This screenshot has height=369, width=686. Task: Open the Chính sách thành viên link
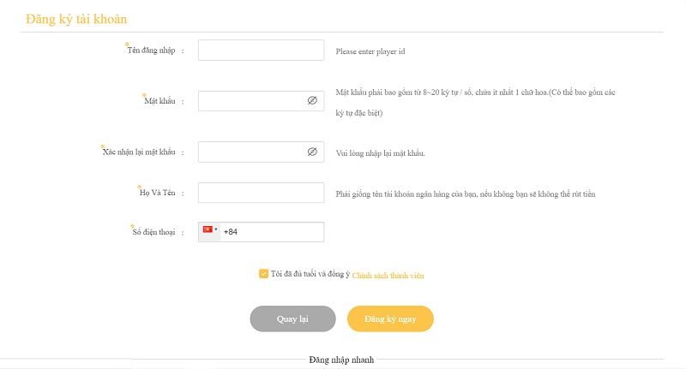click(x=388, y=276)
